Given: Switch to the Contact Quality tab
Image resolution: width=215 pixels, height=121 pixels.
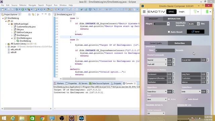Looking at the screenshot, I should 156,43.
